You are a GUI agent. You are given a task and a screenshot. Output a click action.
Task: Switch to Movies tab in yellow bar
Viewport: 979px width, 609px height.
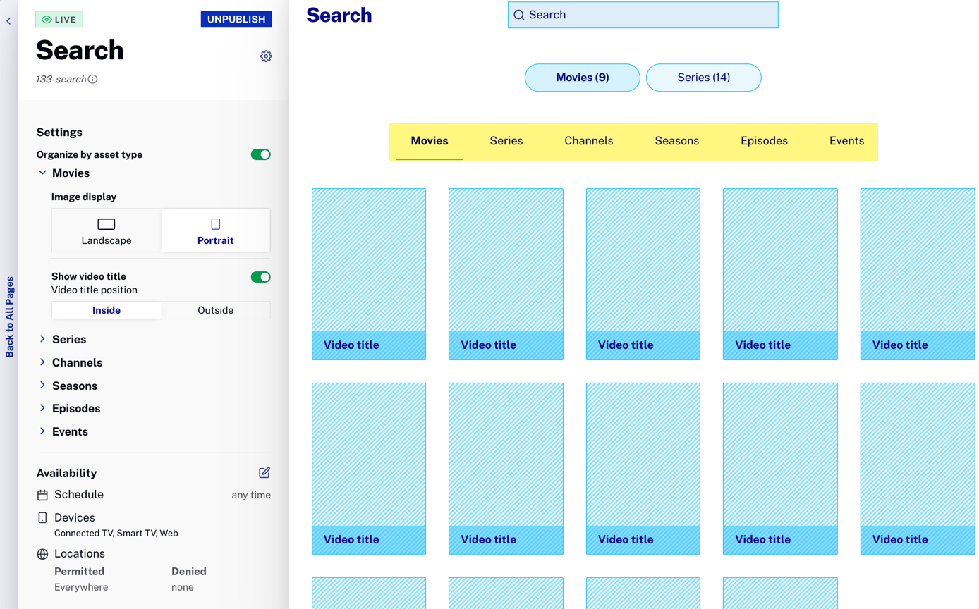430,141
